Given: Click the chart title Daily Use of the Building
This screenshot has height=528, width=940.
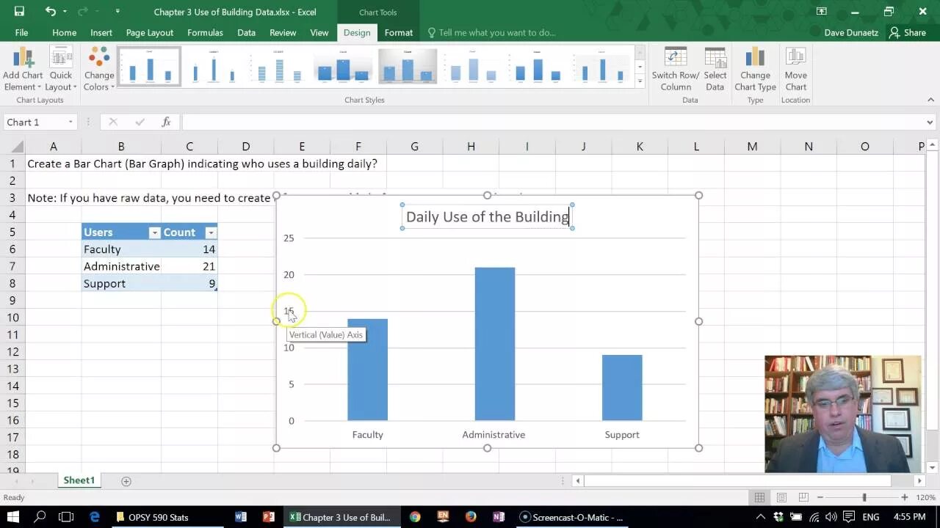Looking at the screenshot, I should 487,216.
